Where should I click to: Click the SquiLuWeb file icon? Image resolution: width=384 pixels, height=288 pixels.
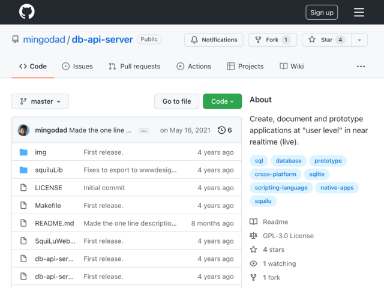[23, 241]
